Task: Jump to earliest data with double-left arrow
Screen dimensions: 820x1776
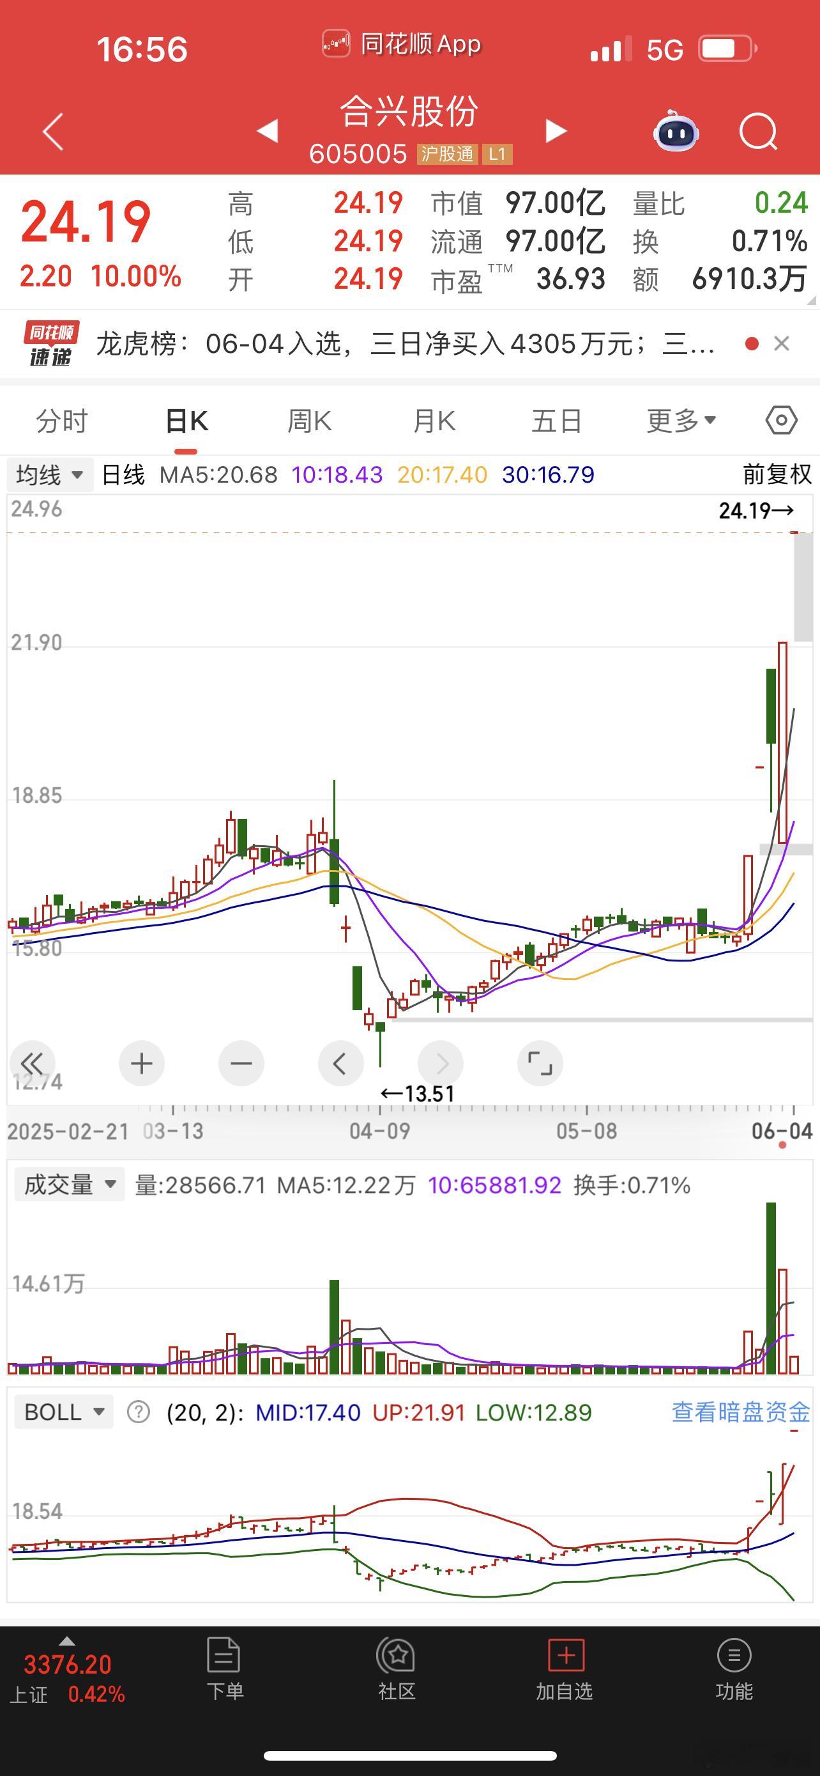Action: (x=32, y=1063)
